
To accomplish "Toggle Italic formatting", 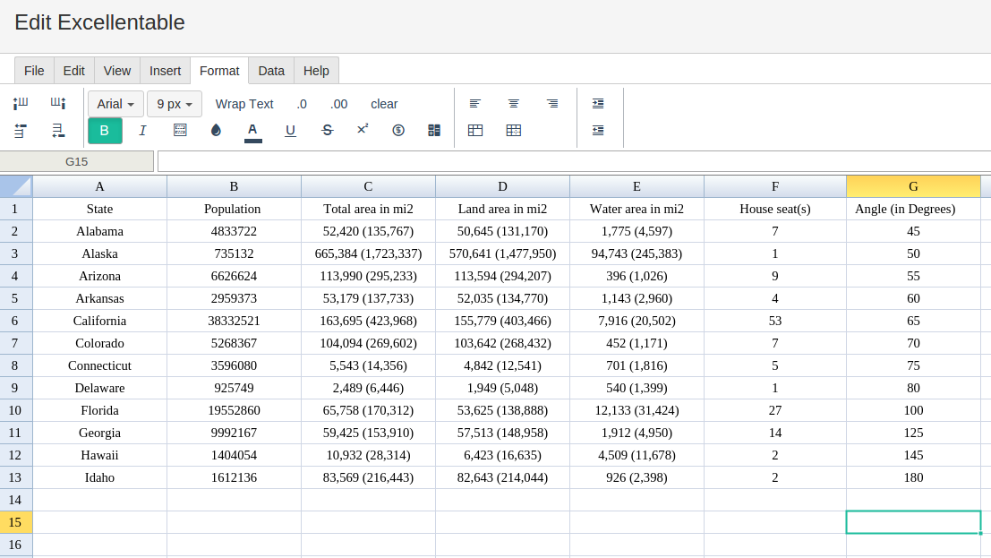I will click(x=142, y=131).
